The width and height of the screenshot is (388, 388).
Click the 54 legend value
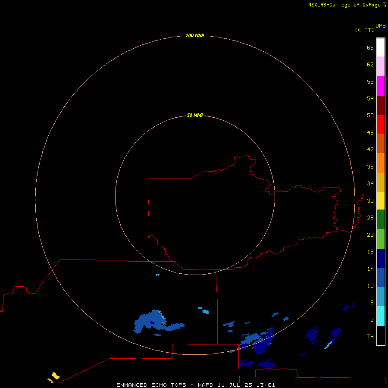point(370,98)
